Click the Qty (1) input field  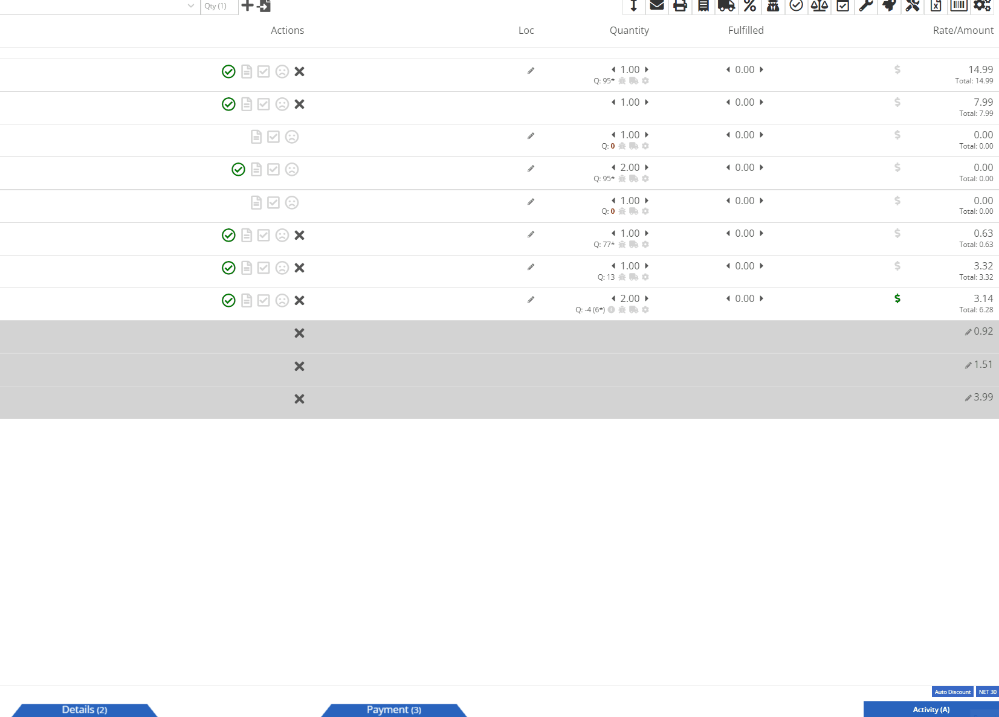(219, 6)
